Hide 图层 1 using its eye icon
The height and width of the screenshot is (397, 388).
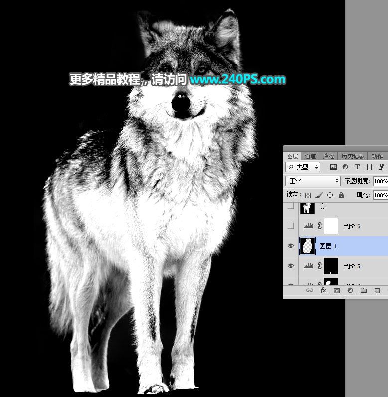coord(291,246)
